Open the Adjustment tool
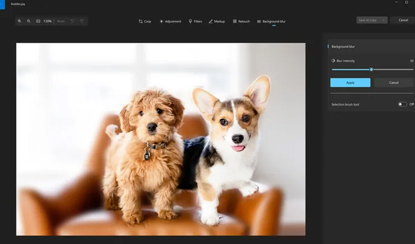Screen dimensions: 415x244 tap(170, 21)
